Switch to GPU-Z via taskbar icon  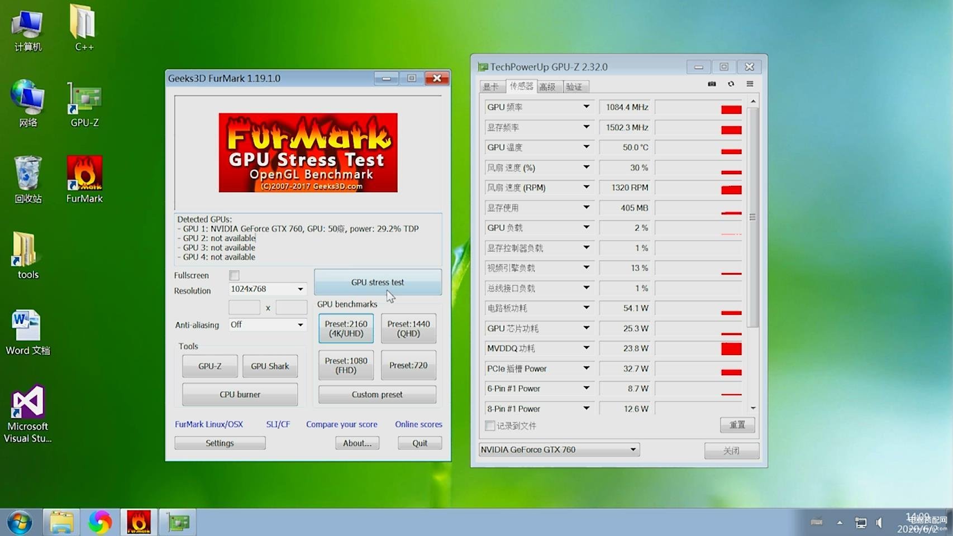[178, 523]
